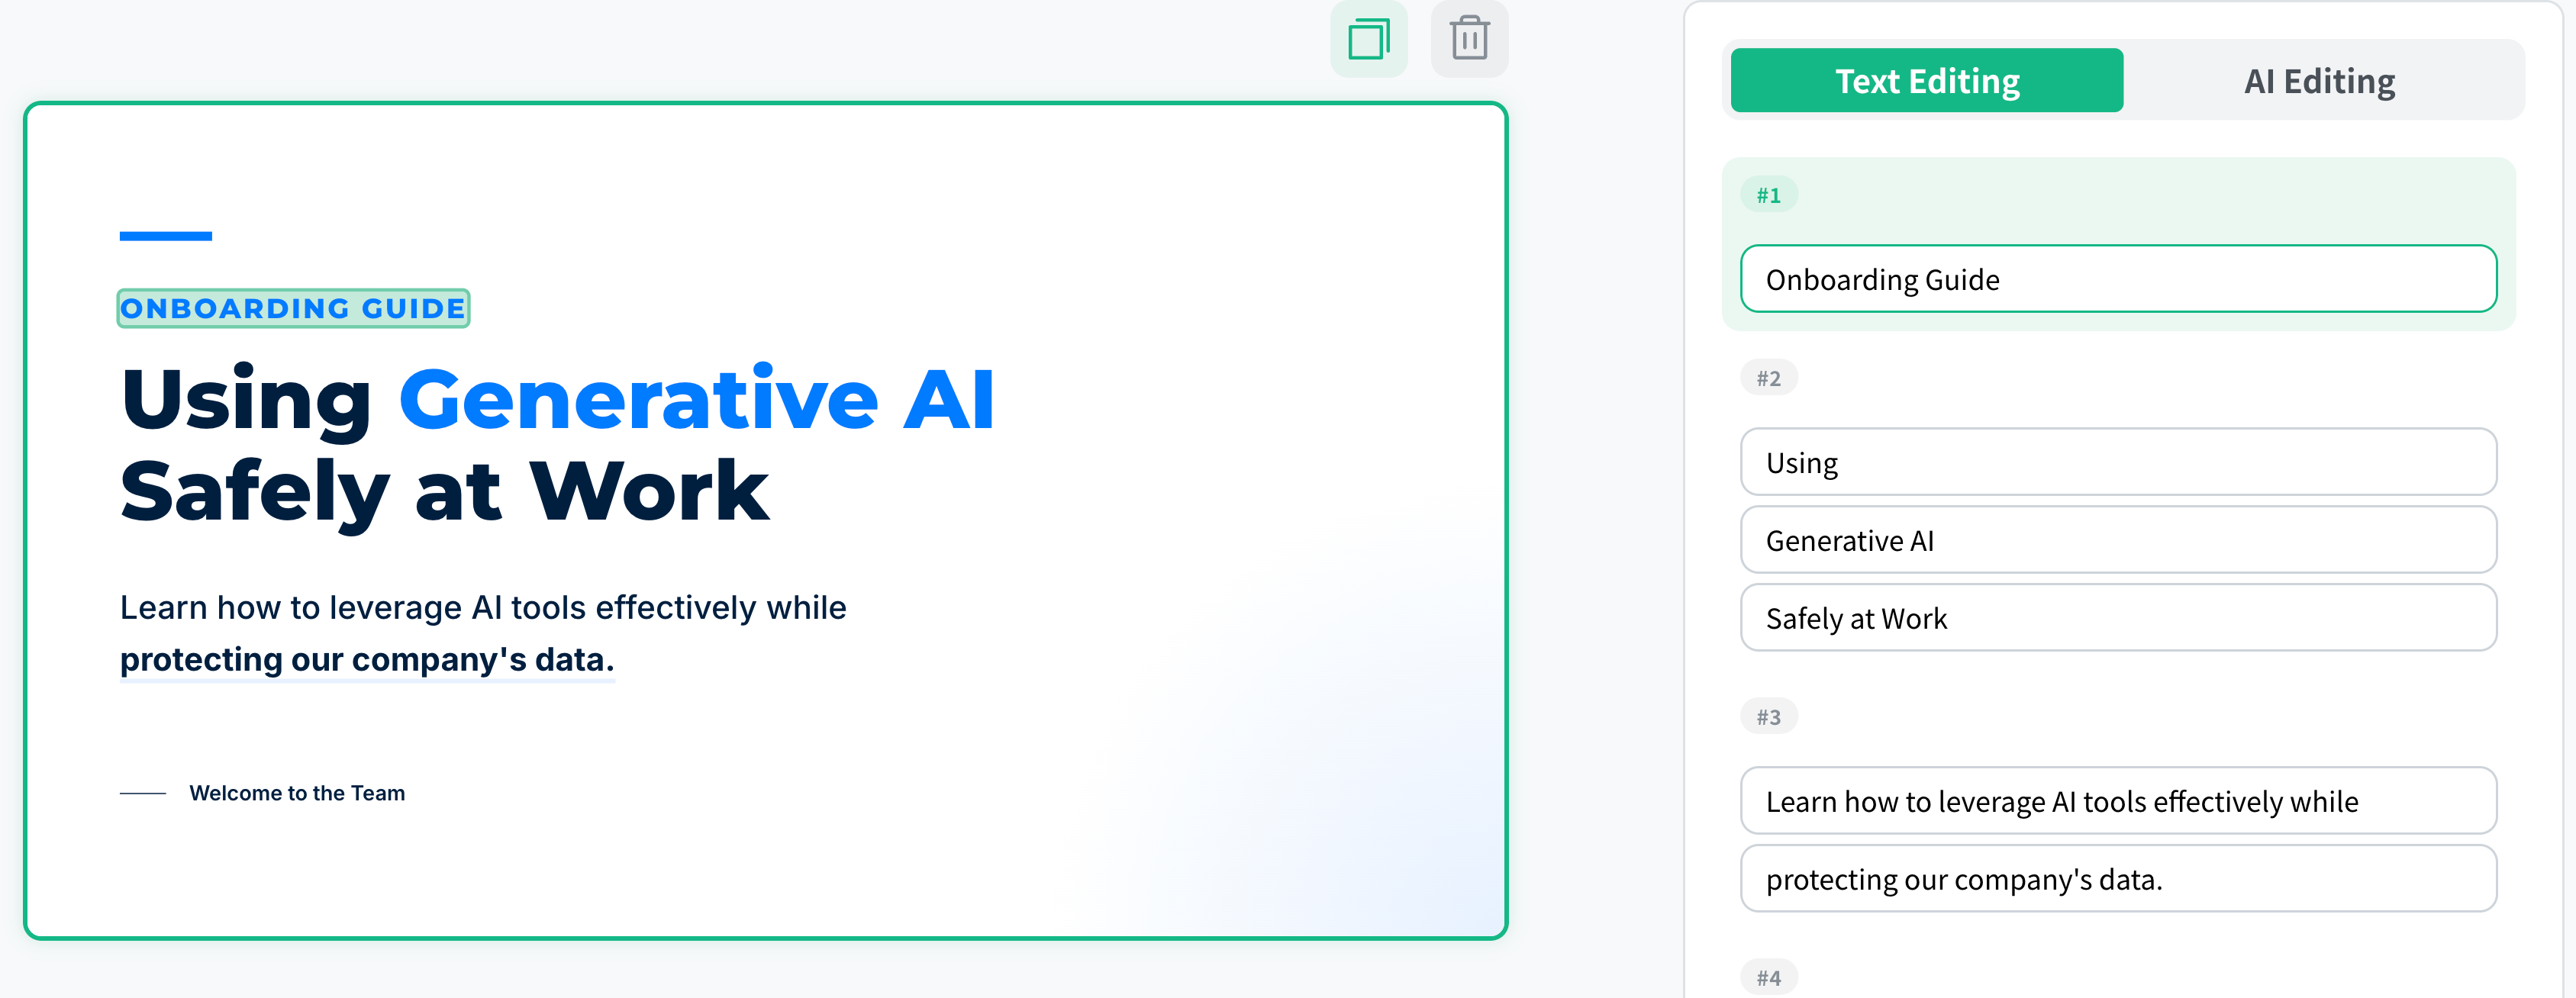Screen dimensions: 2576x998
Task: Edit the "Learn how to leverage AI tools" field
Action: (x=2118, y=801)
